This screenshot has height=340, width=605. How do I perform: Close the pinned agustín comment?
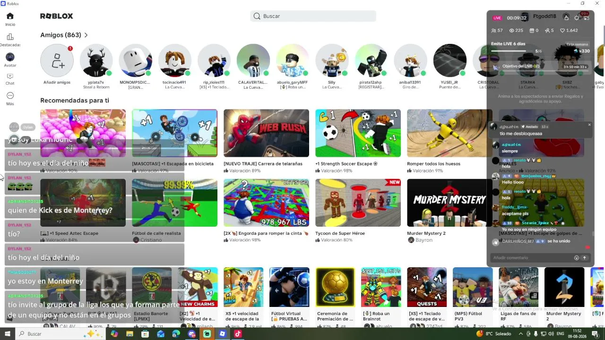[589, 125]
